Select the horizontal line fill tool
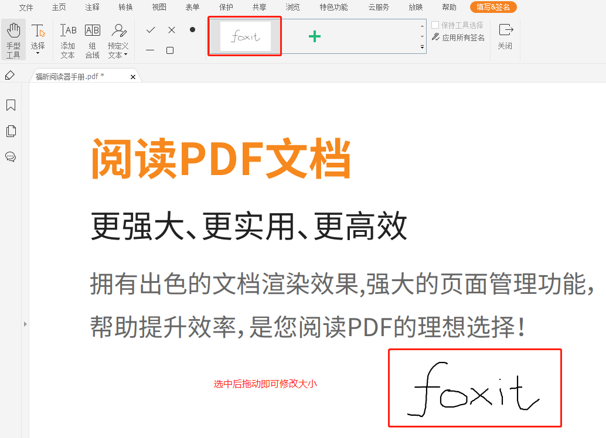The image size is (606, 438). [151, 50]
